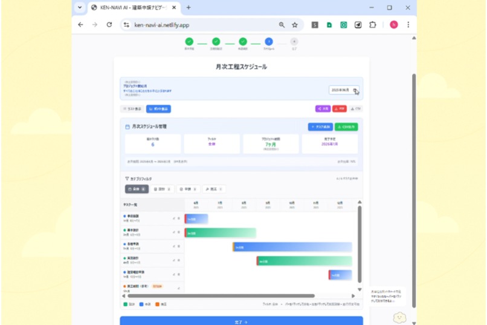Reload the ken-navi-ai page
487x325 pixels.
click(109, 25)
